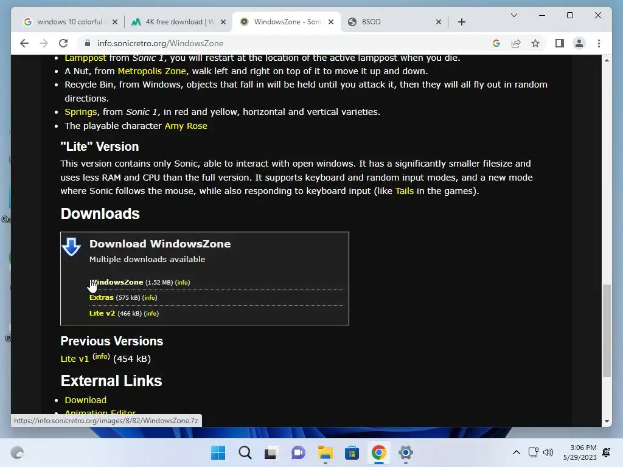Open info link beside Lite v2
Viewport: 623px width, 467px height.
coord(151,313)
